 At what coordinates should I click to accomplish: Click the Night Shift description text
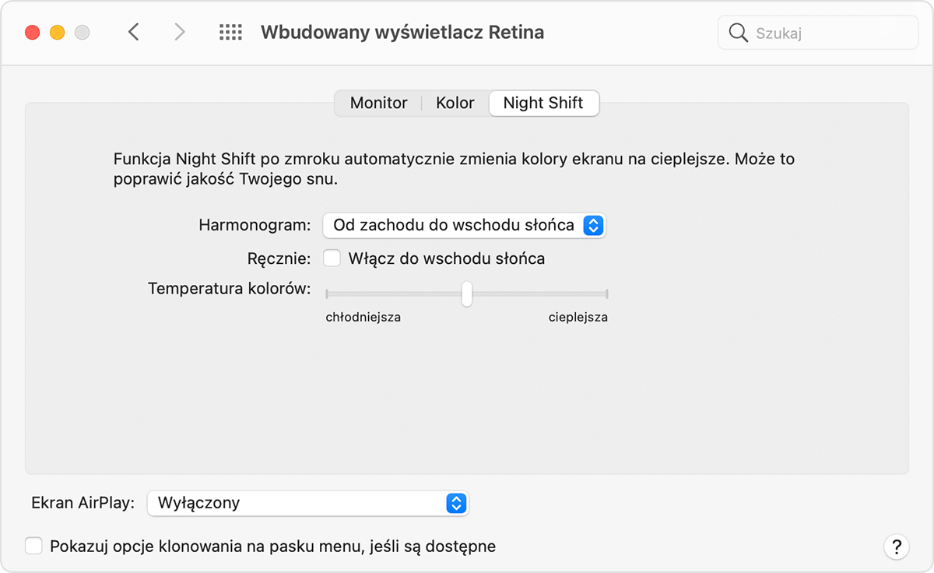pyautogui.click(x=454, y=169)
